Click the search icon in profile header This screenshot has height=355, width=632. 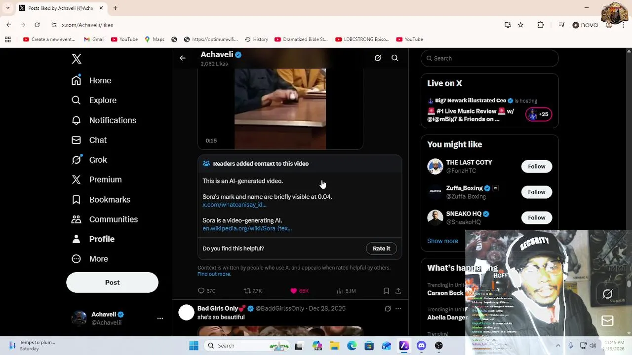pos(395,58)
